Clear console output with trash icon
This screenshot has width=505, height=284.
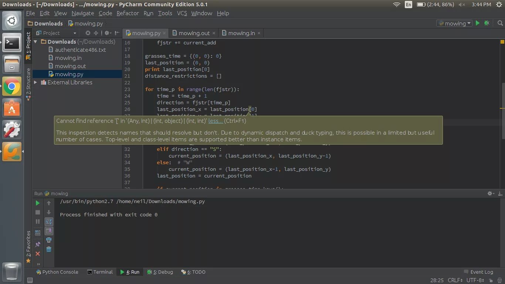point(48,249)
